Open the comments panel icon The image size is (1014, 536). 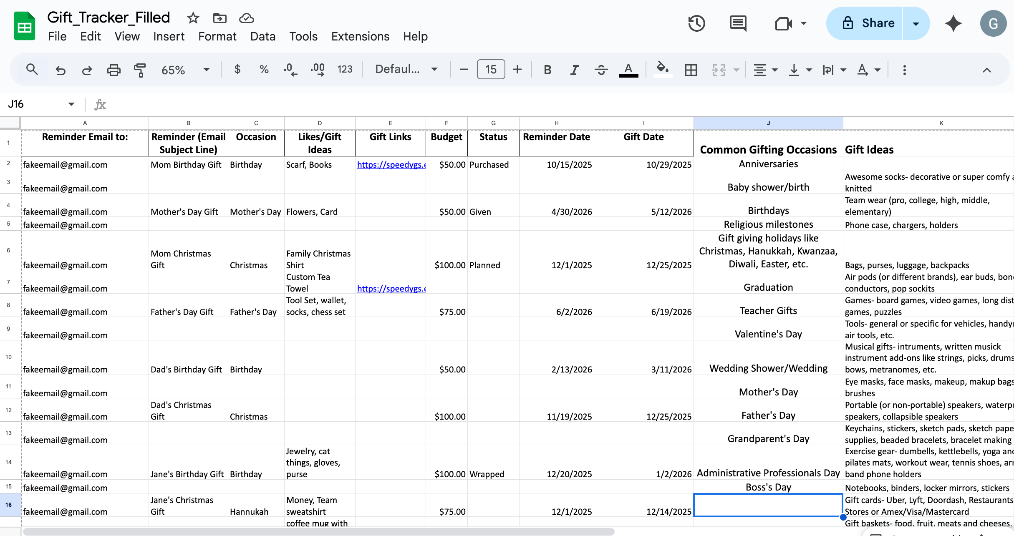pyautogui.click(x=738, y=23)
